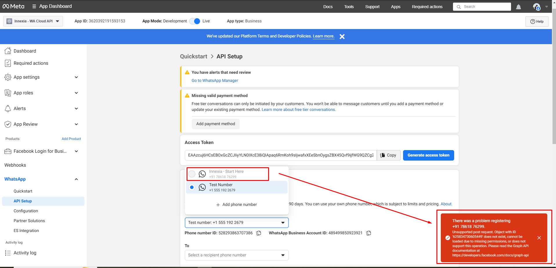Click the Facebook Login briefcase icon
Viewport: 556px width, 268px height.
coord(8,151)
